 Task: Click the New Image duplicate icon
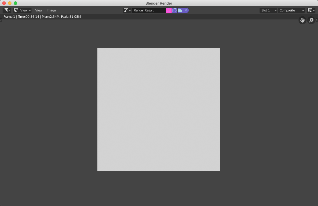(x=174, y=10)
